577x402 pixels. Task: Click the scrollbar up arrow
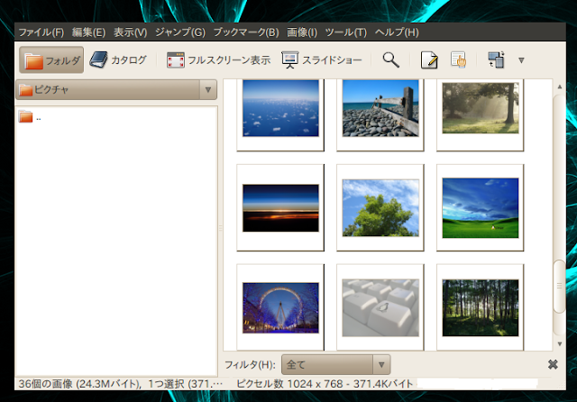point(559,87)
